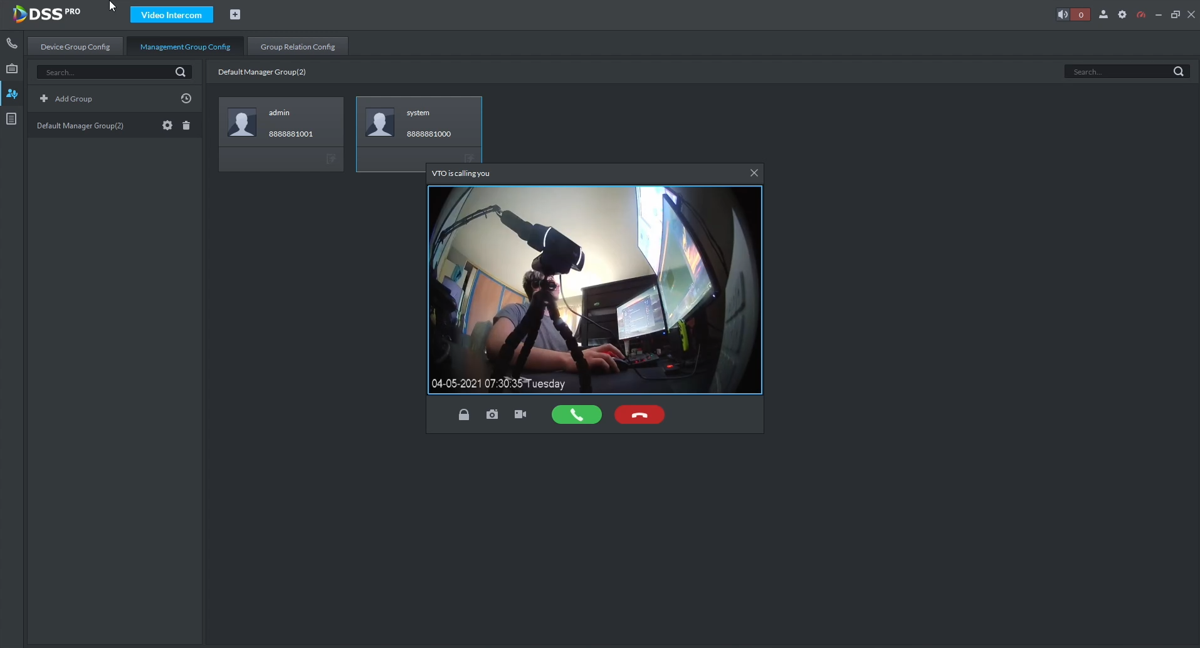
Task: Take a snapshot with camera icon
Action: (492, 414)
